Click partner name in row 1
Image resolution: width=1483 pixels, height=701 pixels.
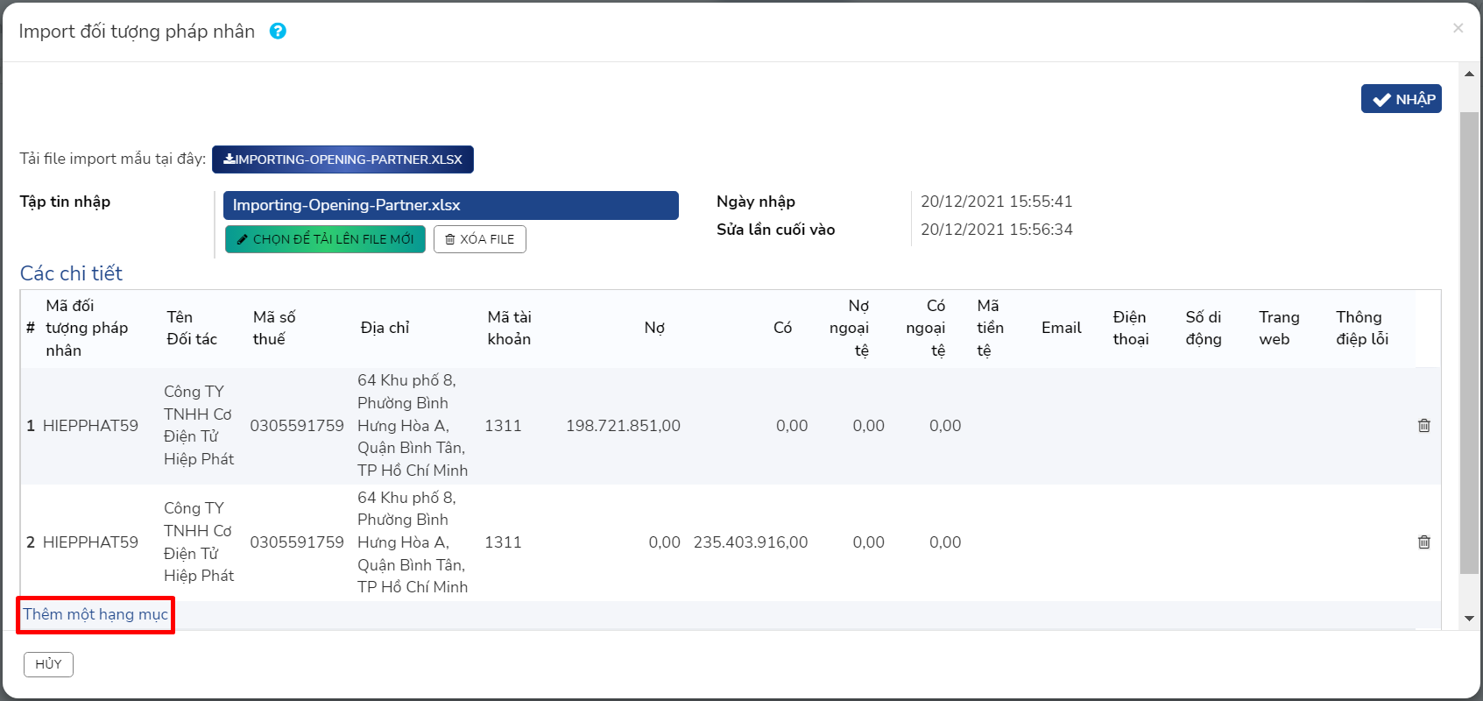pos(199,425)
